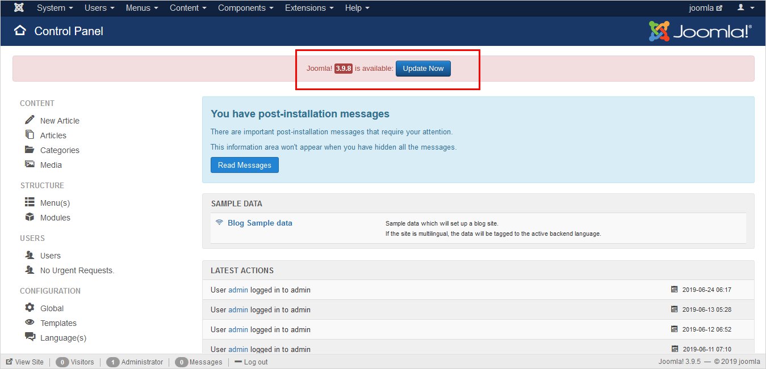Click View Site in the status bar
This screenshot has height=369, width=766.
coord(25,362)
